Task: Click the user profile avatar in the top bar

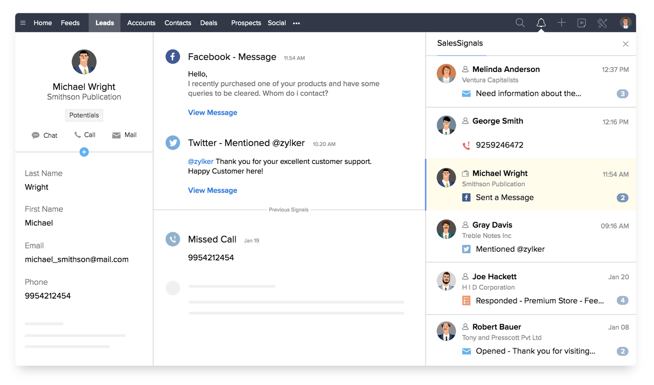Action: tap(625, 23)
